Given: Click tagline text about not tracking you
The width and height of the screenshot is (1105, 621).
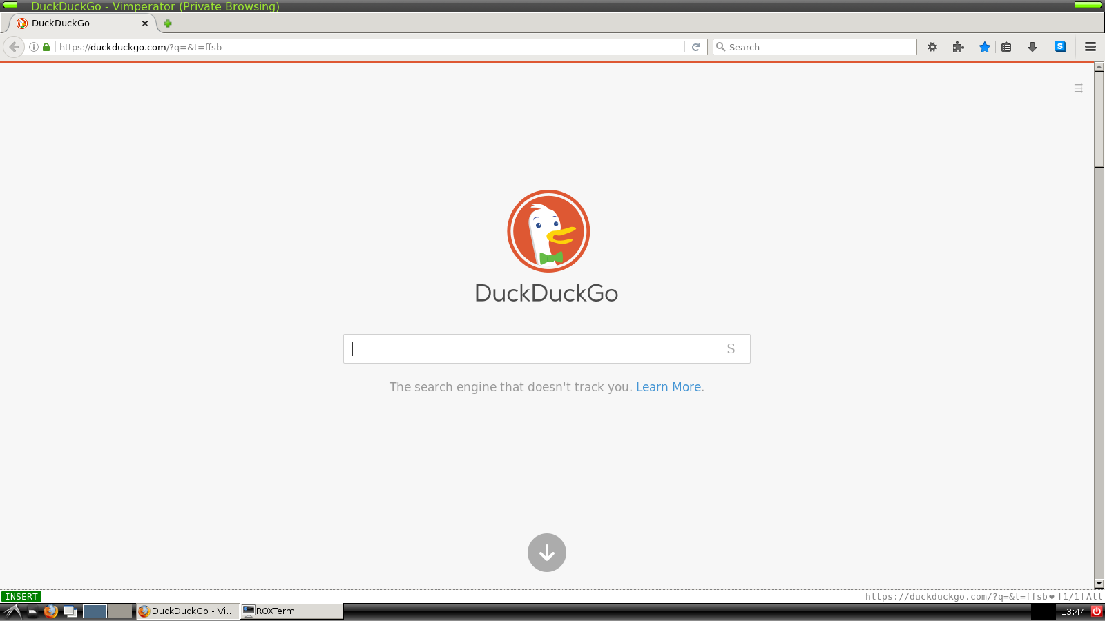Looking at the screenshot, I should click(510, 387).
